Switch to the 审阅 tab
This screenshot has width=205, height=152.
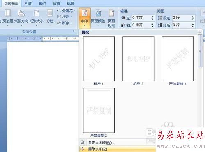[x=56, y=3]
